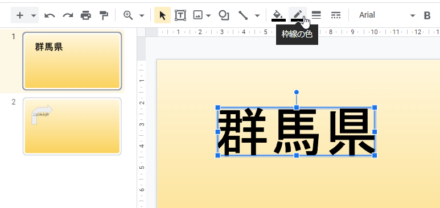440x208 pixels.
Task: Open the border dash style menu
Action: tap(336, 15)
